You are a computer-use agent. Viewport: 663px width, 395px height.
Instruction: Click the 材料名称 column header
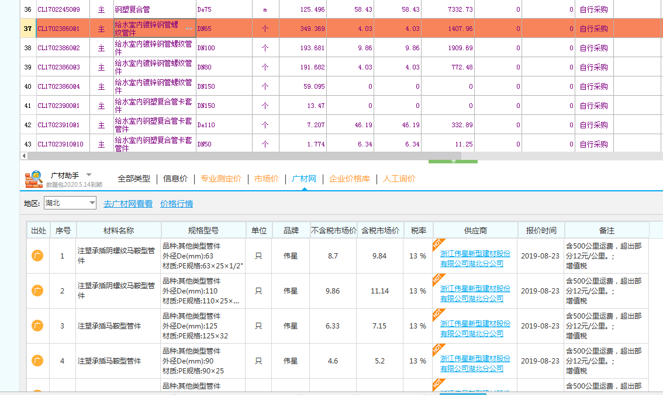tap(119, 230)
